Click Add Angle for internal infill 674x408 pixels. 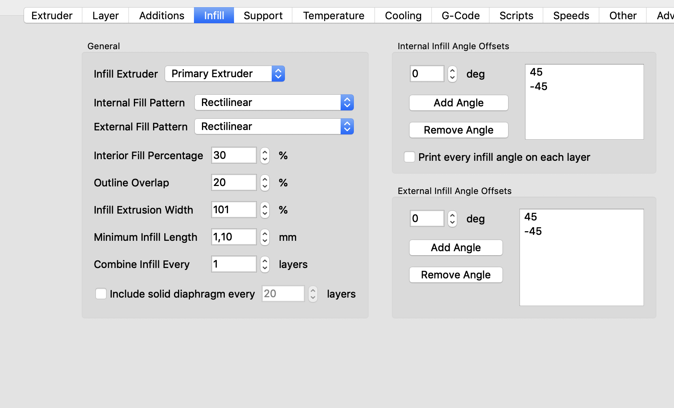coord(458,103)
